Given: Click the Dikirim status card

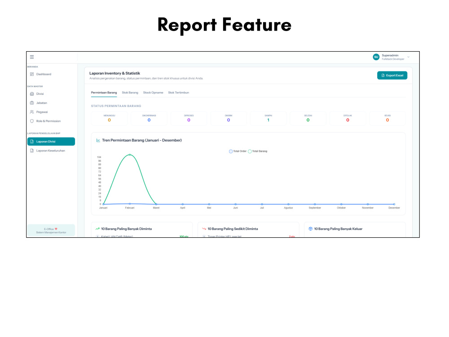Looking at the screenshot, I should coord(229,118).
